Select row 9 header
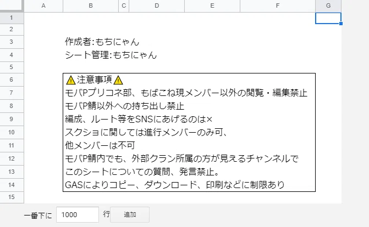This screenshot has height=227, width=369. (x=12, y=119)
